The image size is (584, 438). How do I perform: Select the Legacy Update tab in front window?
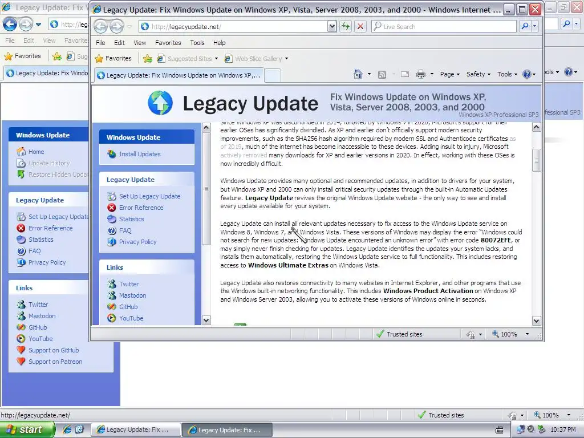point(179,75)
